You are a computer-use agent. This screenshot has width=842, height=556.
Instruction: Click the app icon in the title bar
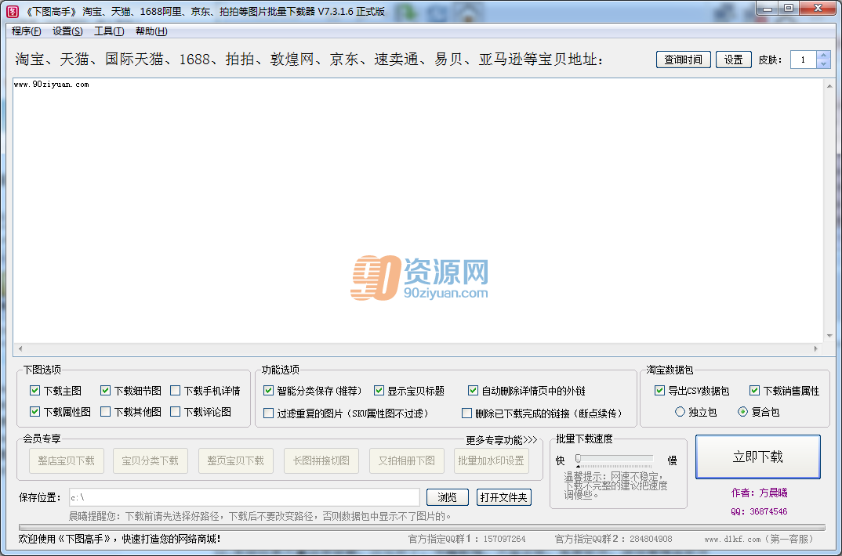[12, 11]
